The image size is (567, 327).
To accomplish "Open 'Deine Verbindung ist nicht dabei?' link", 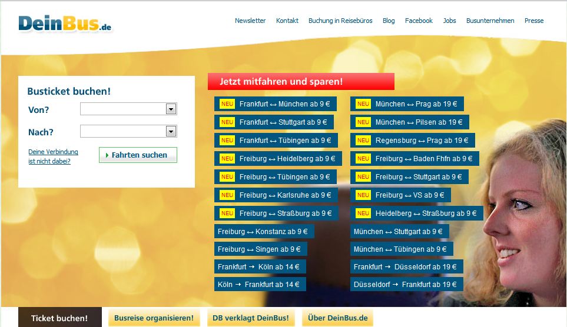I will click(53, 156).
